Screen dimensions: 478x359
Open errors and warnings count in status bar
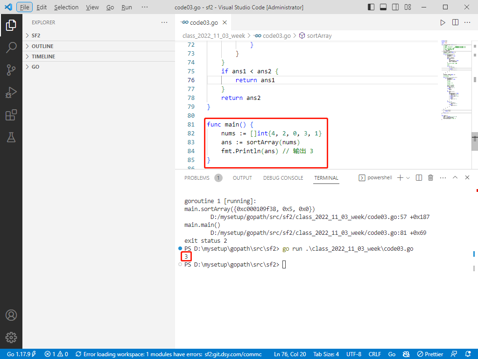pyautogui.click(x=56, y=354)
